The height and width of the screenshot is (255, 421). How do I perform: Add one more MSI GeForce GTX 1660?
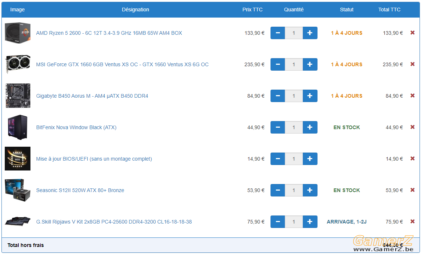(310, 64)
